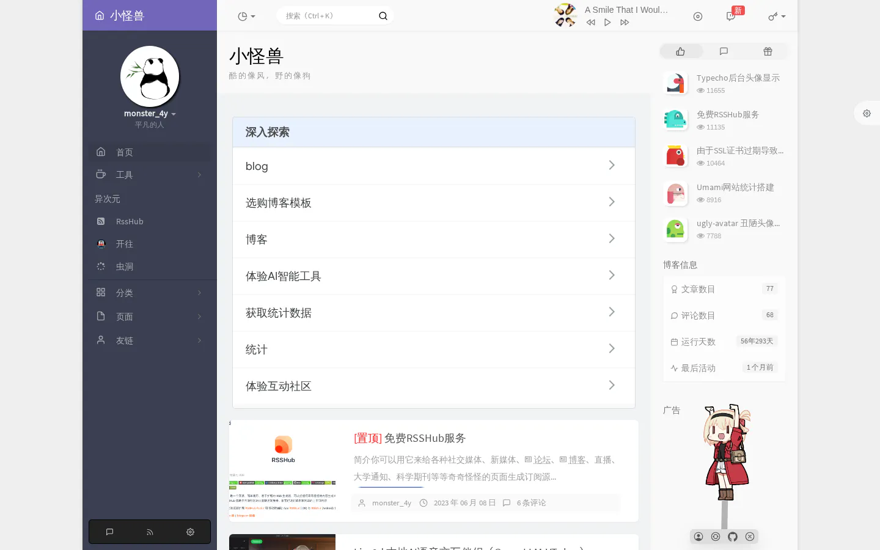Image resolution: width=880 pixels, height=550 pixels.
Task: Open the gear settings in sidebar footer
Action: tap(190, 532)
